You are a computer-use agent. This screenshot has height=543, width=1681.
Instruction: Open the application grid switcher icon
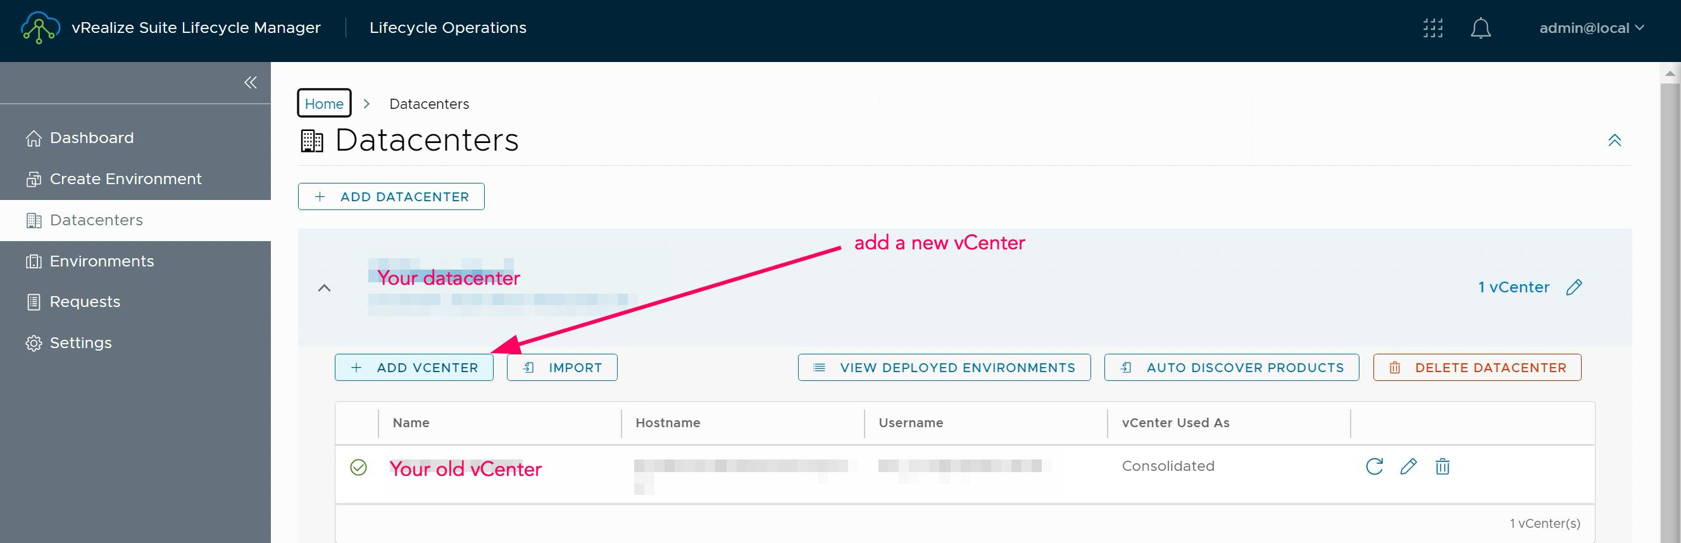click(1432, 28)
